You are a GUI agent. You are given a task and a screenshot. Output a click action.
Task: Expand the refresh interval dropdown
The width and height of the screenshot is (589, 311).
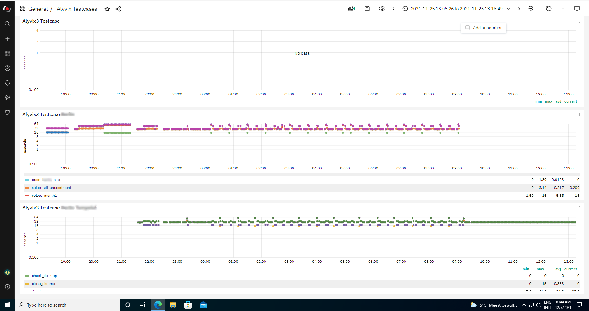coord(563,9)
